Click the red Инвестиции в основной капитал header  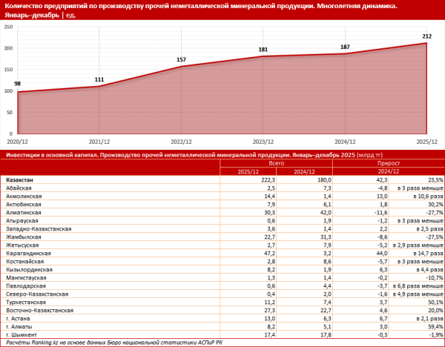[x=185, y=155]
